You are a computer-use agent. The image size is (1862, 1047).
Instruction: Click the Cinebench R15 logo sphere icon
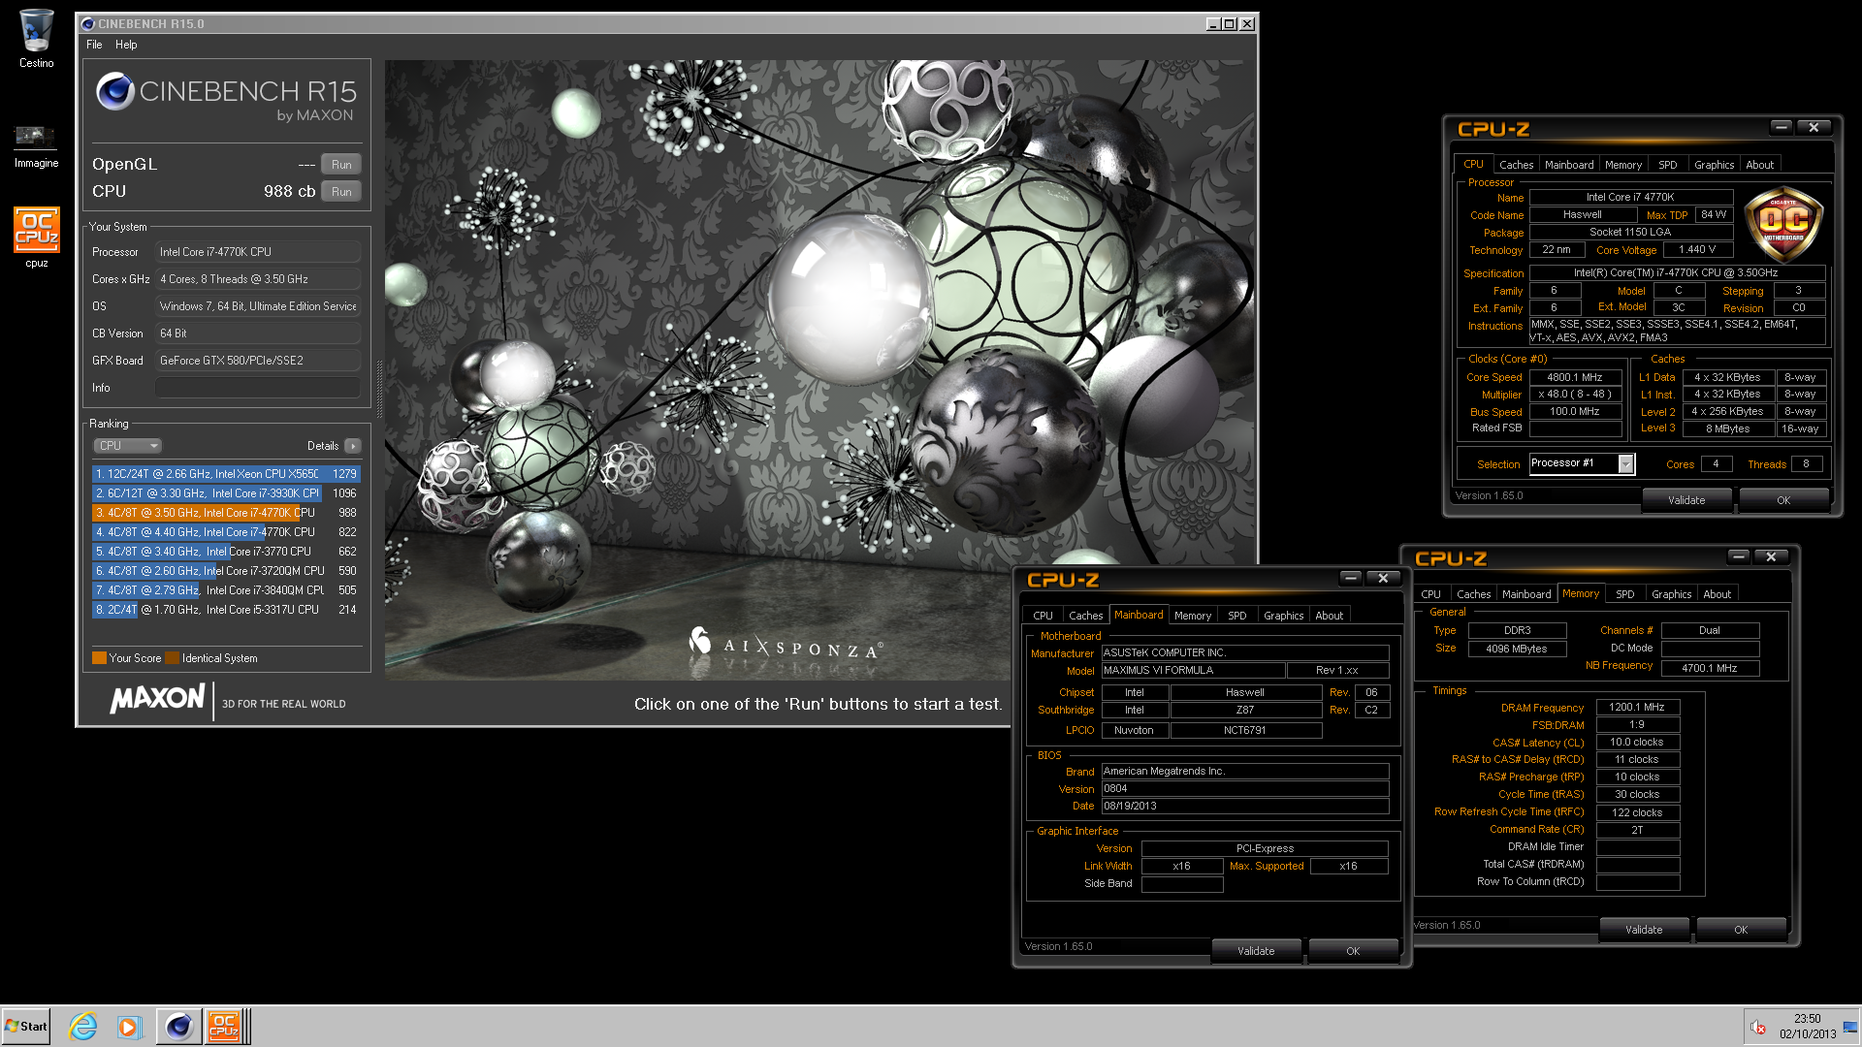coord(114,92)
